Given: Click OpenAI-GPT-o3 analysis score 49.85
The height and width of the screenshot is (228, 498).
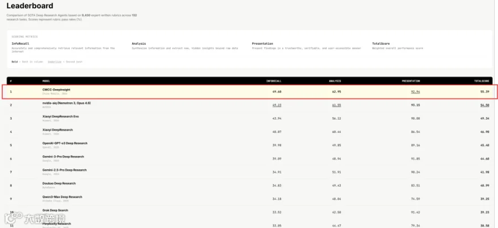Looking at the screenshot, I should tap(336, 145).
